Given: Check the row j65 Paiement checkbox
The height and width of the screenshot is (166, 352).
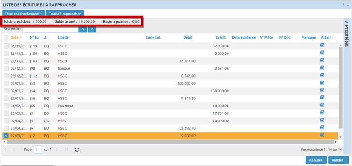Looking at the screenshot, I should coord(6,106).
